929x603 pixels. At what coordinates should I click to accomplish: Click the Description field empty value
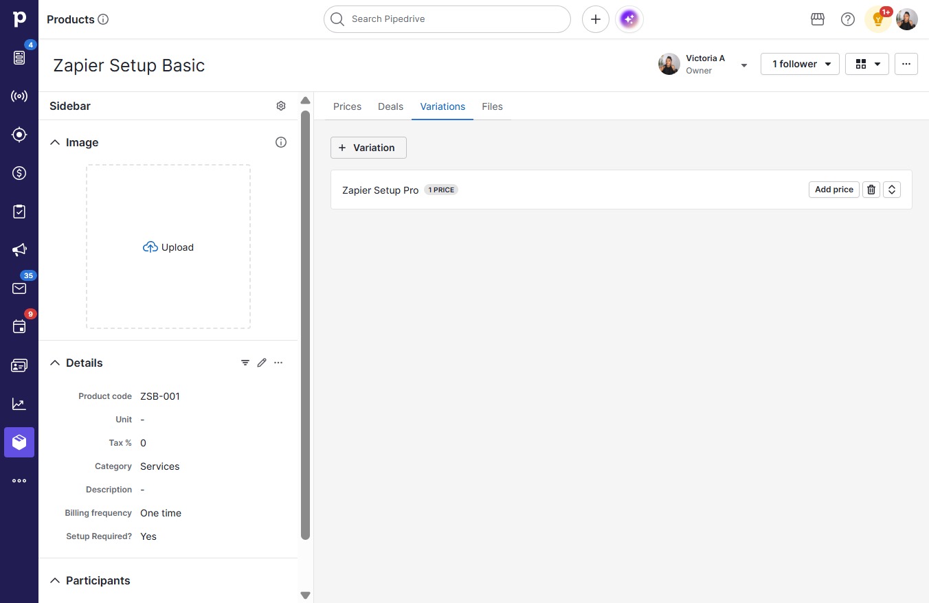pyautogui.click(x=142, y=490)
